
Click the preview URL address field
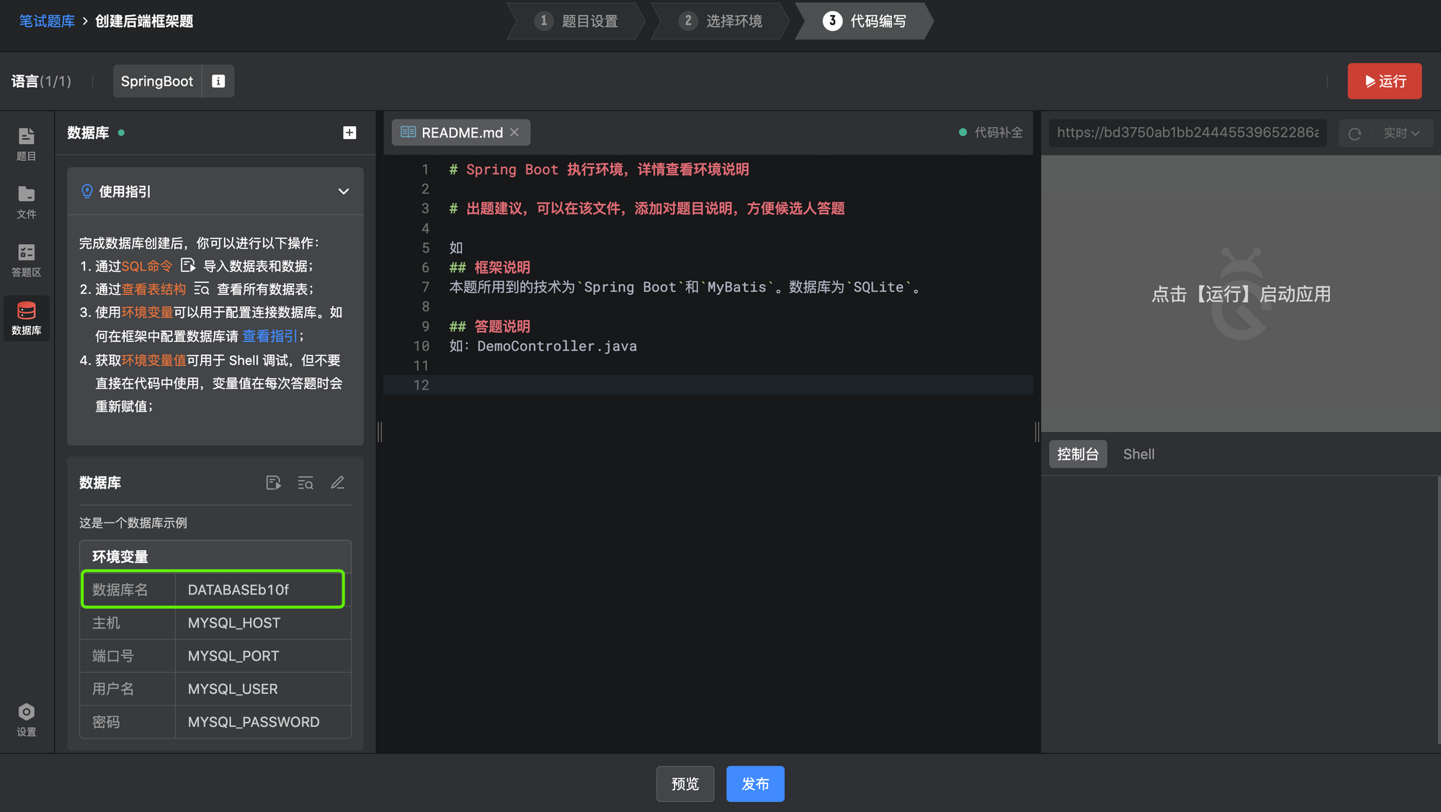coord(1187,132)
